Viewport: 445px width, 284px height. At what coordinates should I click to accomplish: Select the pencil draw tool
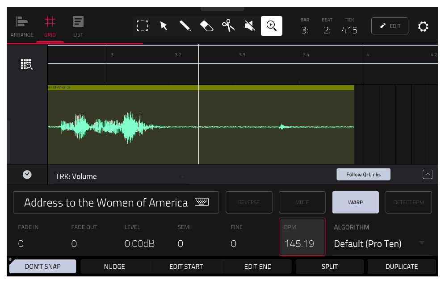[x=185, y=26]
